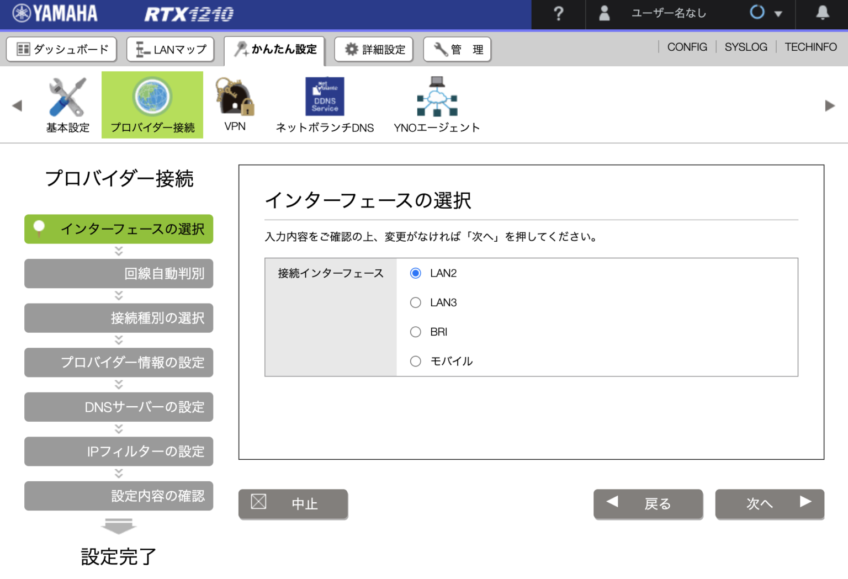Select the モバイル radio button
Viewport: 848px width, 579px height.
416,361
